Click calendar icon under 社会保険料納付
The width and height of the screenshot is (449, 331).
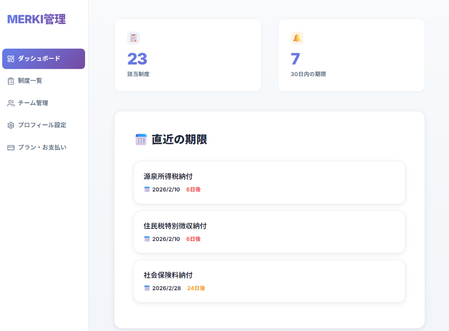147,288
